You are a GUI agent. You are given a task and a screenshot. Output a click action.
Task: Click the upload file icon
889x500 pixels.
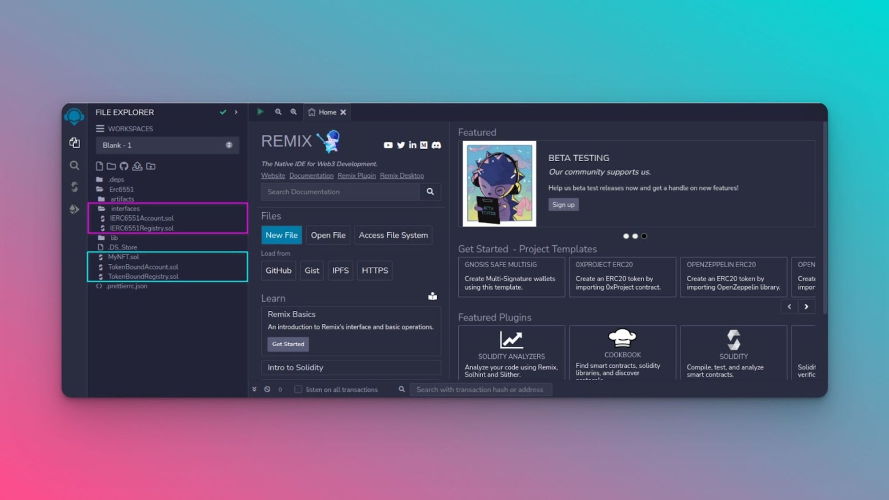click(x=137, y=166)
